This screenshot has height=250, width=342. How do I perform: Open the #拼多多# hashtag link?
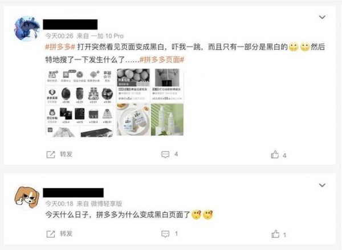click(60, 47)
